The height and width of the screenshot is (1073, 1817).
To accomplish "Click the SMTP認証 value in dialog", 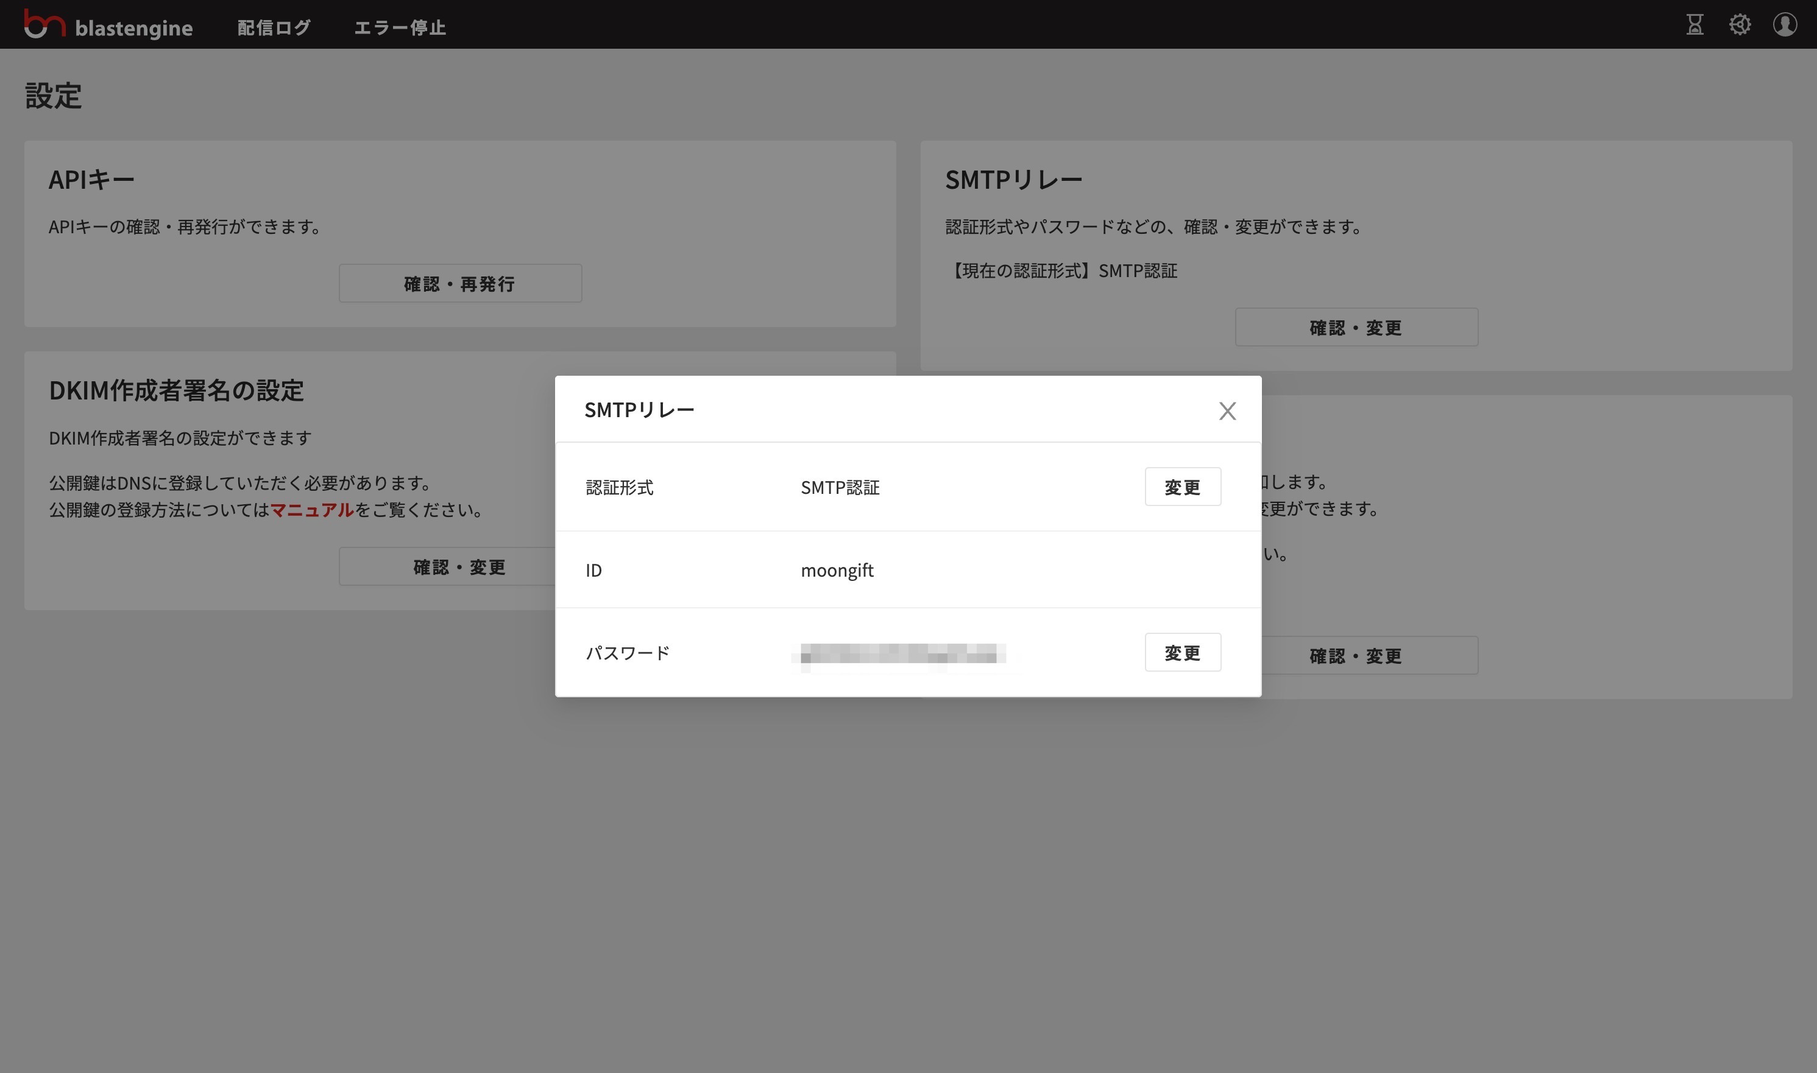I will 840,487.
